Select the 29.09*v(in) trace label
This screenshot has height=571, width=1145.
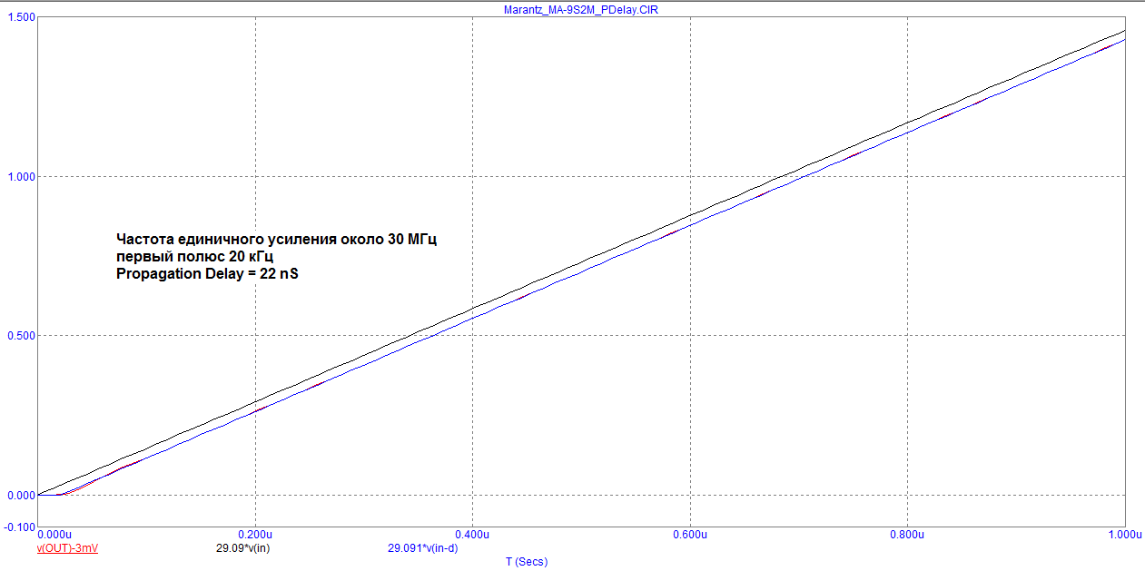point(242,548)
